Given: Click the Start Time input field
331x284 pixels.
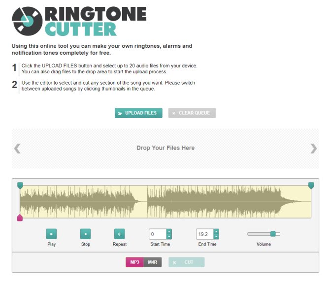Looking at the screenshot, I should (x=158, y=234).
